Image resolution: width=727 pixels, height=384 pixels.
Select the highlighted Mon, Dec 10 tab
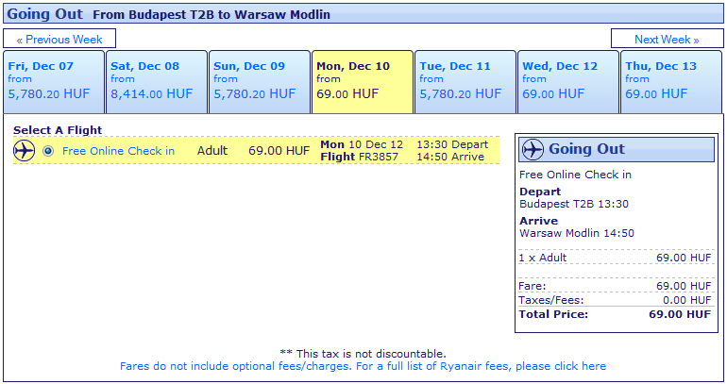click(363, 81)
